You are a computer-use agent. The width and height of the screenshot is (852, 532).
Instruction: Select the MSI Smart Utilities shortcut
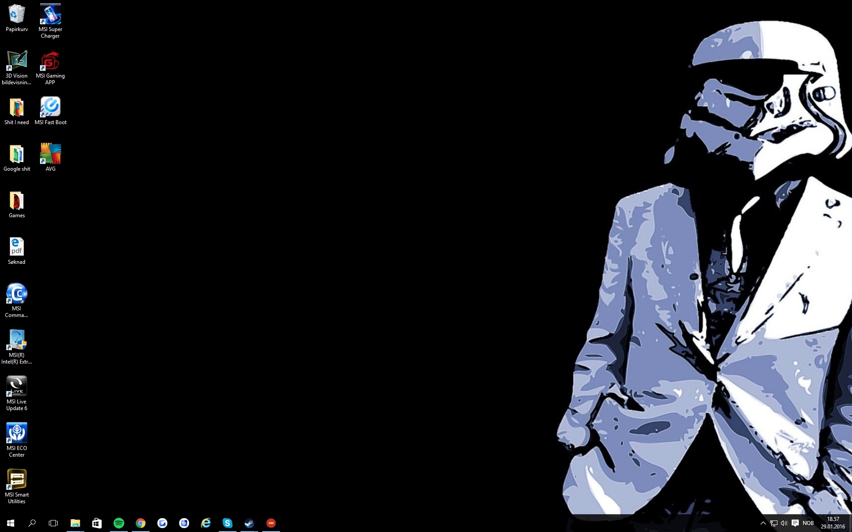17,487
